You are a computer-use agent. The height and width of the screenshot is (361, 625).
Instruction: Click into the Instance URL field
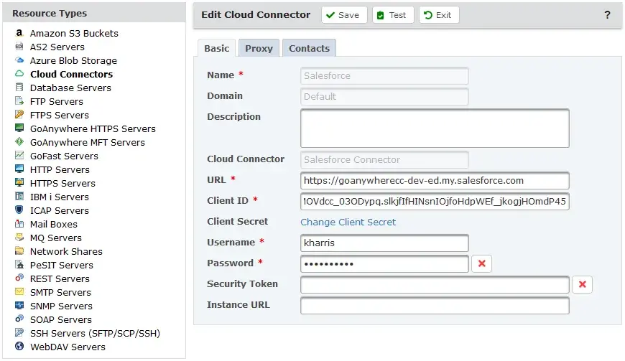435,305
